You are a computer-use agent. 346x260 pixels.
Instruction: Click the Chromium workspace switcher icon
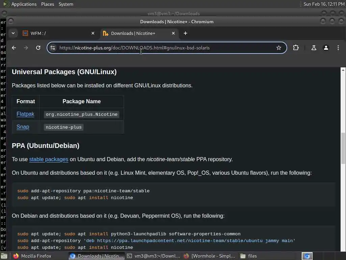coord(307,256)
